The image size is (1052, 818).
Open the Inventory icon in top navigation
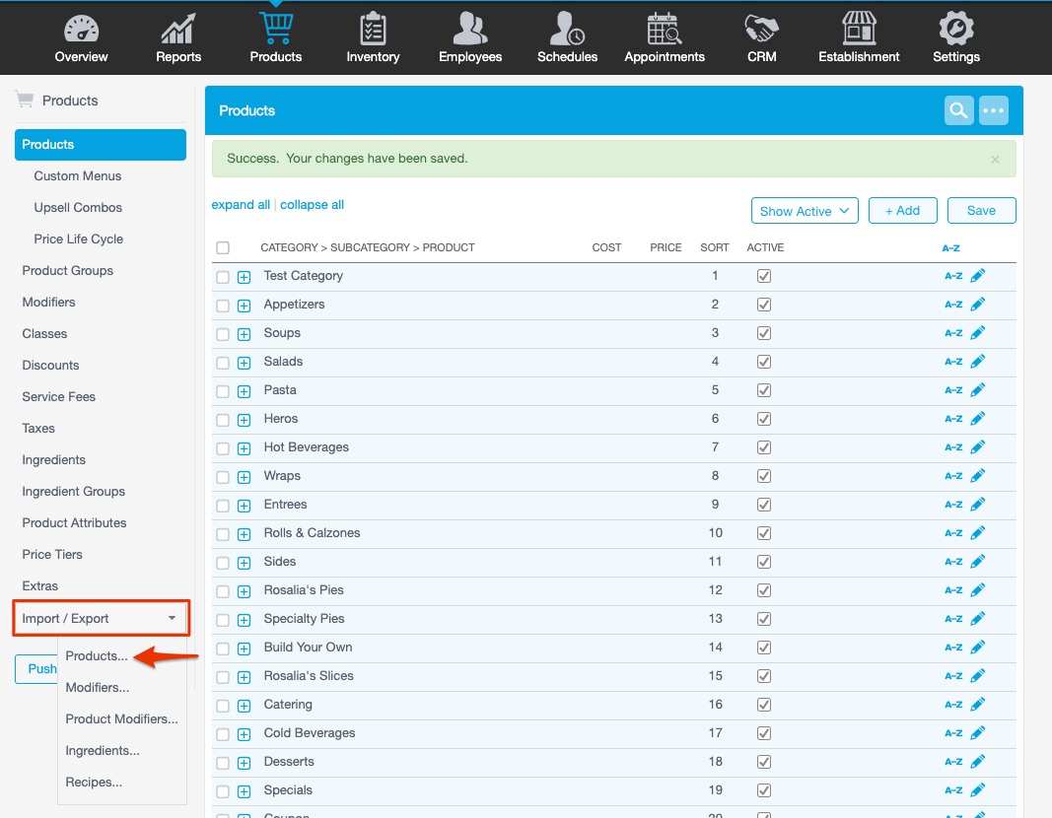point(372,30)
